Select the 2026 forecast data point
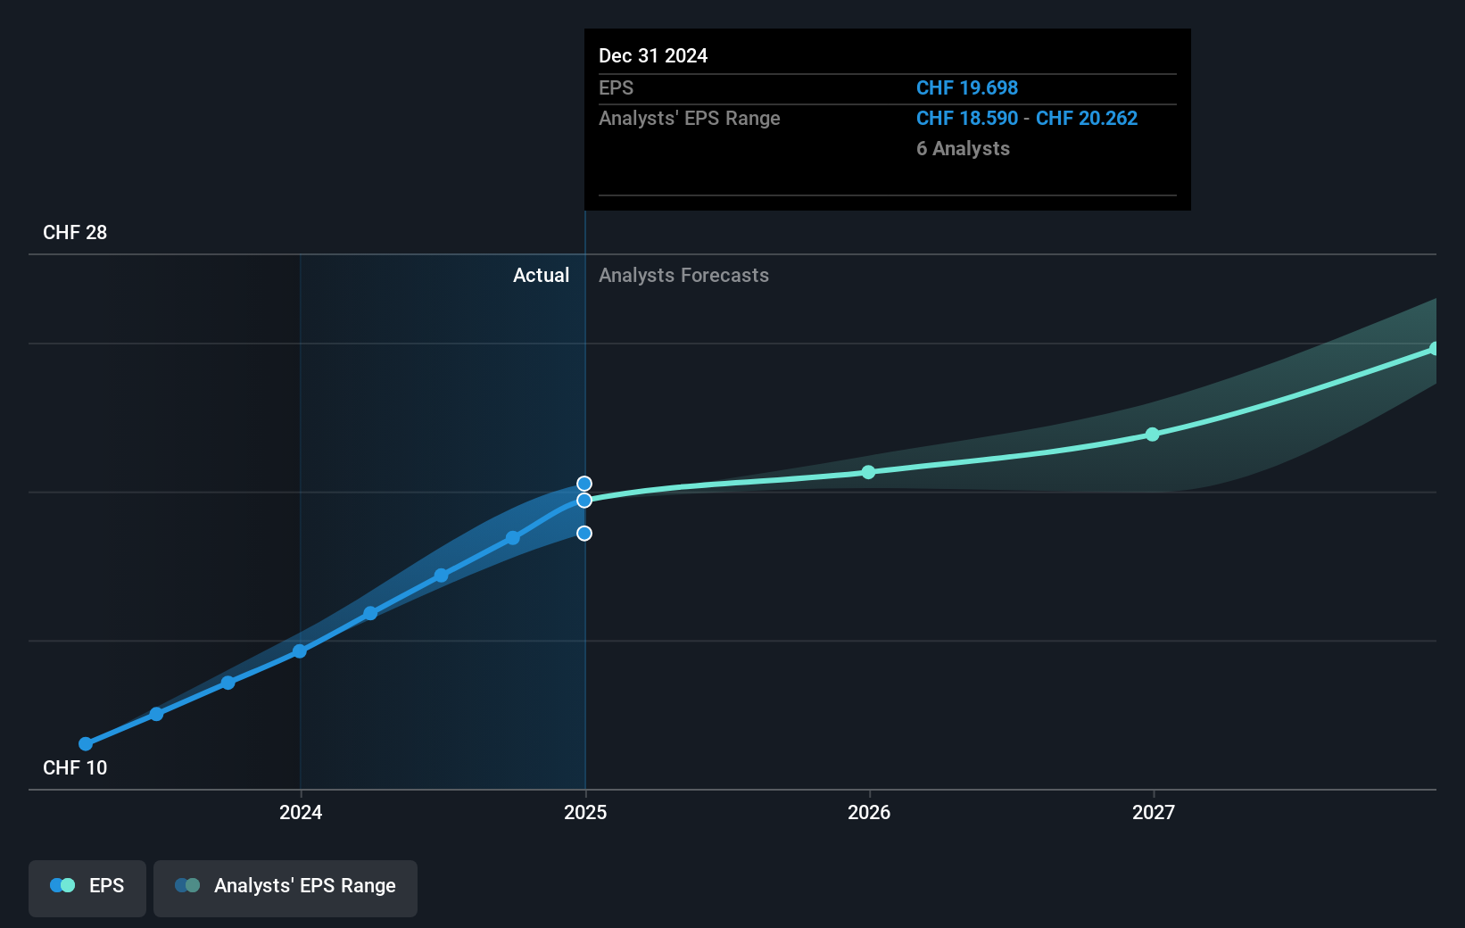The height and width of the screenshot is (928, 1465). pos(868,472)
